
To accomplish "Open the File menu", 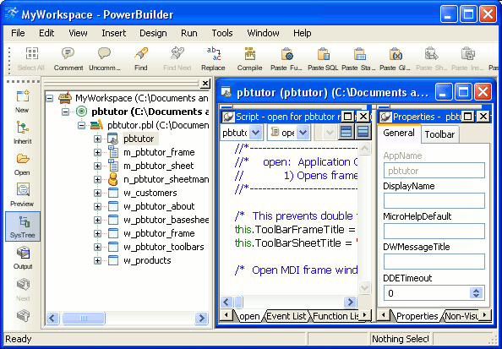I will 18,33.
